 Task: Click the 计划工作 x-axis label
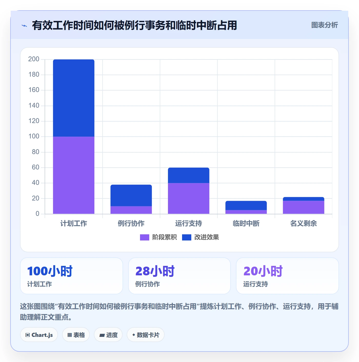pyautogui.click(x=74, y=224)
